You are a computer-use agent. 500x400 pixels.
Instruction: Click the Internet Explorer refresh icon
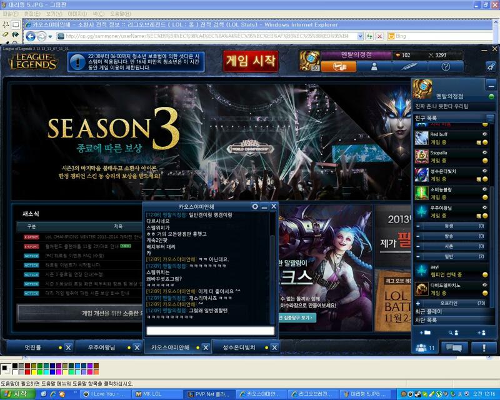coord(369,36)
